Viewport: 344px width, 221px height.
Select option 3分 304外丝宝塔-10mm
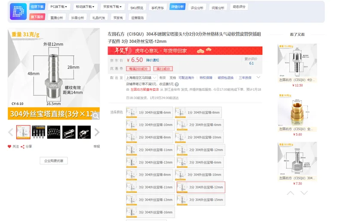pyautogui.click(x=199, y=175)
